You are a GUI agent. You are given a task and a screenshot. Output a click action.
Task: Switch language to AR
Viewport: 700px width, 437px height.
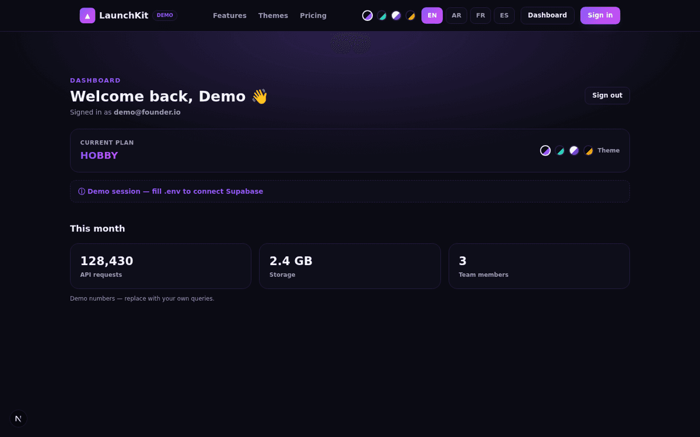pyautogui.click(x=456, y=16)
